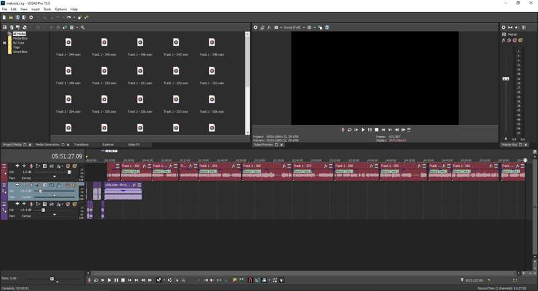Open the Video Preview properties gear icon
The height and width of the screenshot is (291, 538).
(256, 27)
